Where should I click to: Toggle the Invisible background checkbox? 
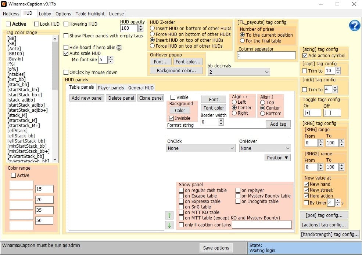172,118
